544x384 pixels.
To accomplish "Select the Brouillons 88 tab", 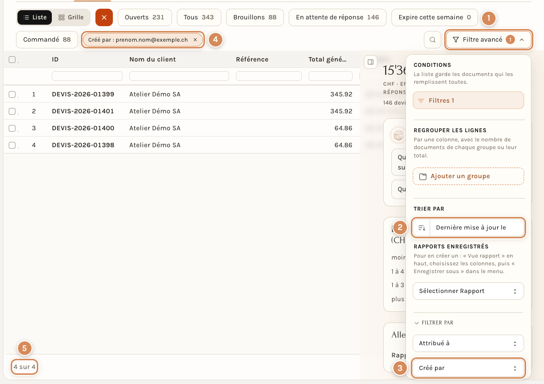I will [x=255, y=17].
